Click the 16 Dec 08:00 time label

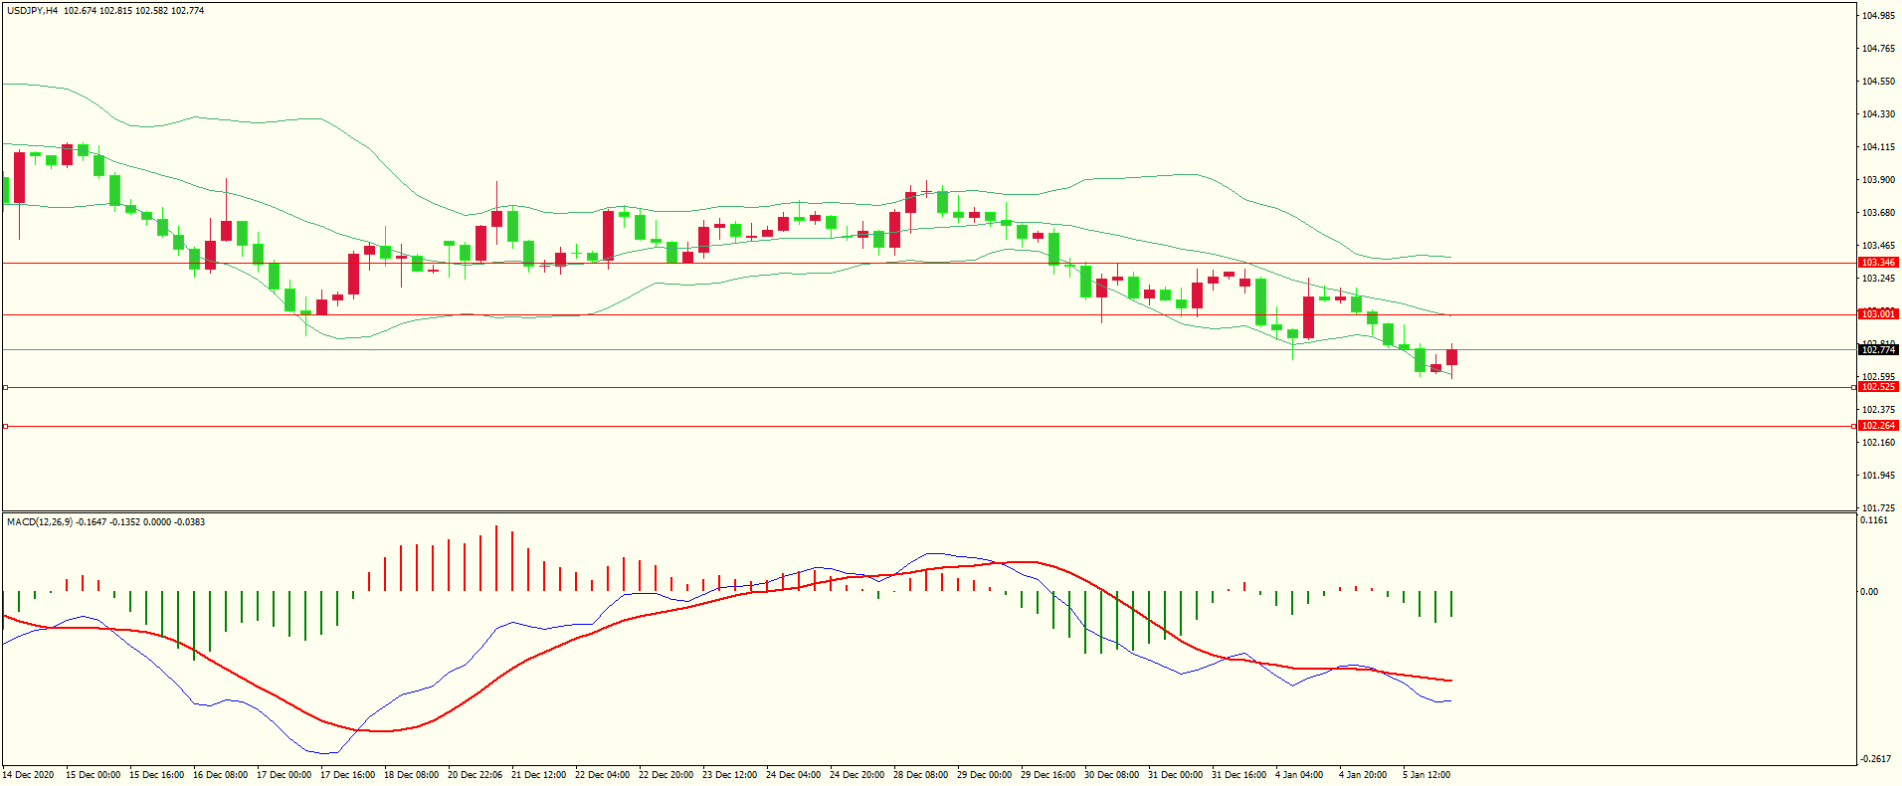point(220,775)
